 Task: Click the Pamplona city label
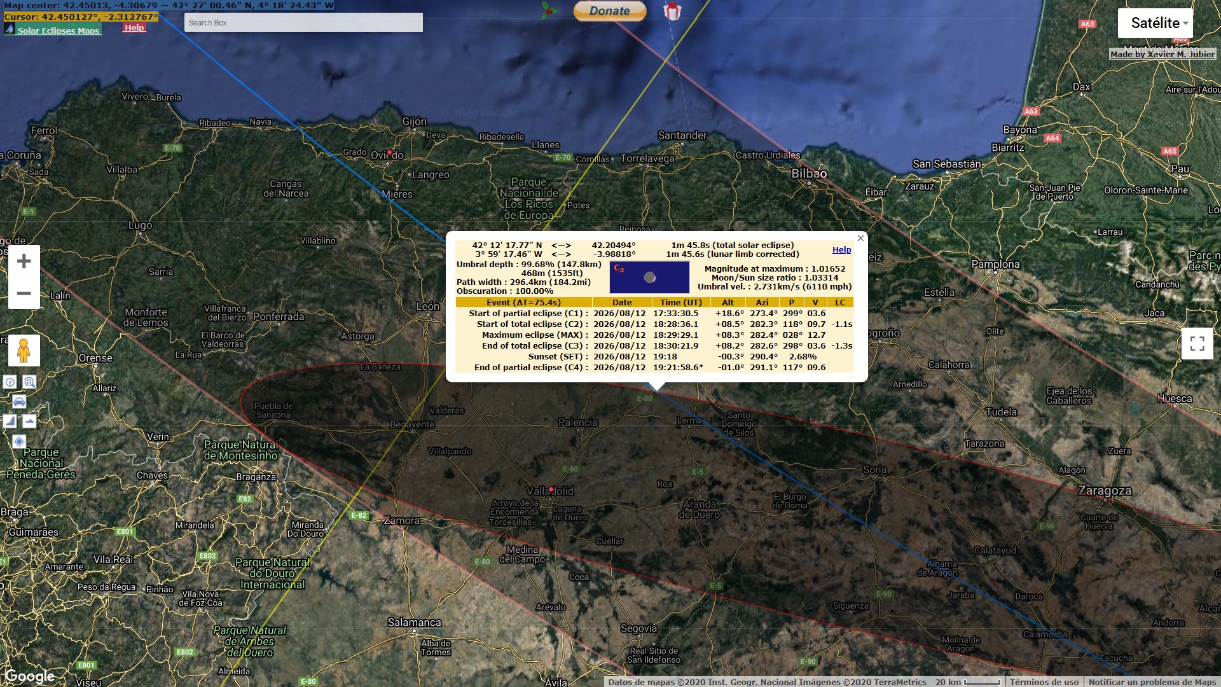995,264
